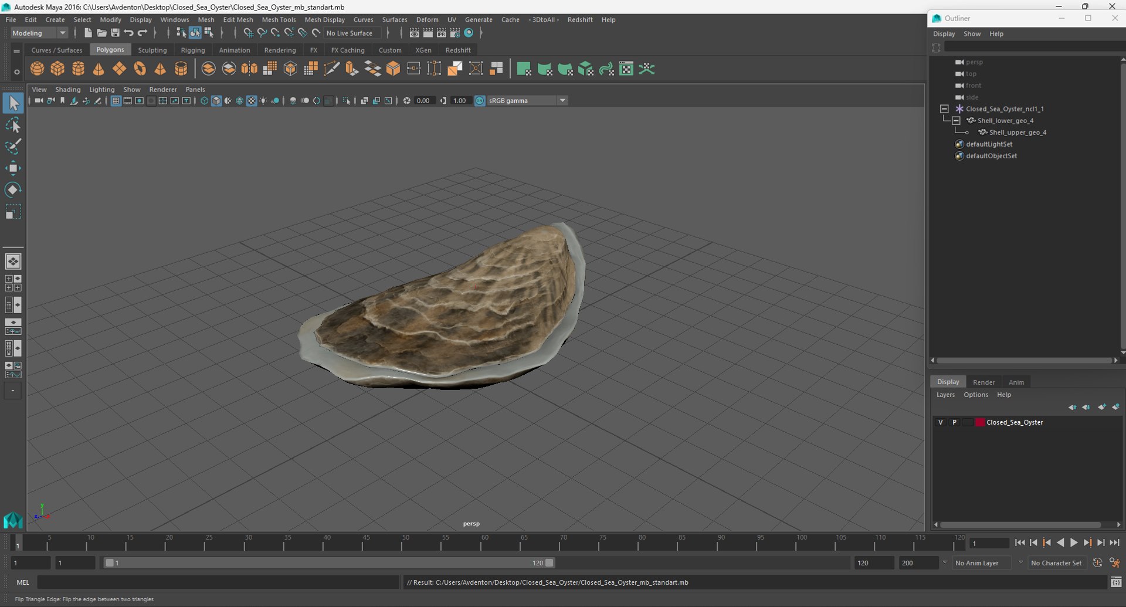
Task: Click the Script Editor icon
Action: (x=1116, y=582)
